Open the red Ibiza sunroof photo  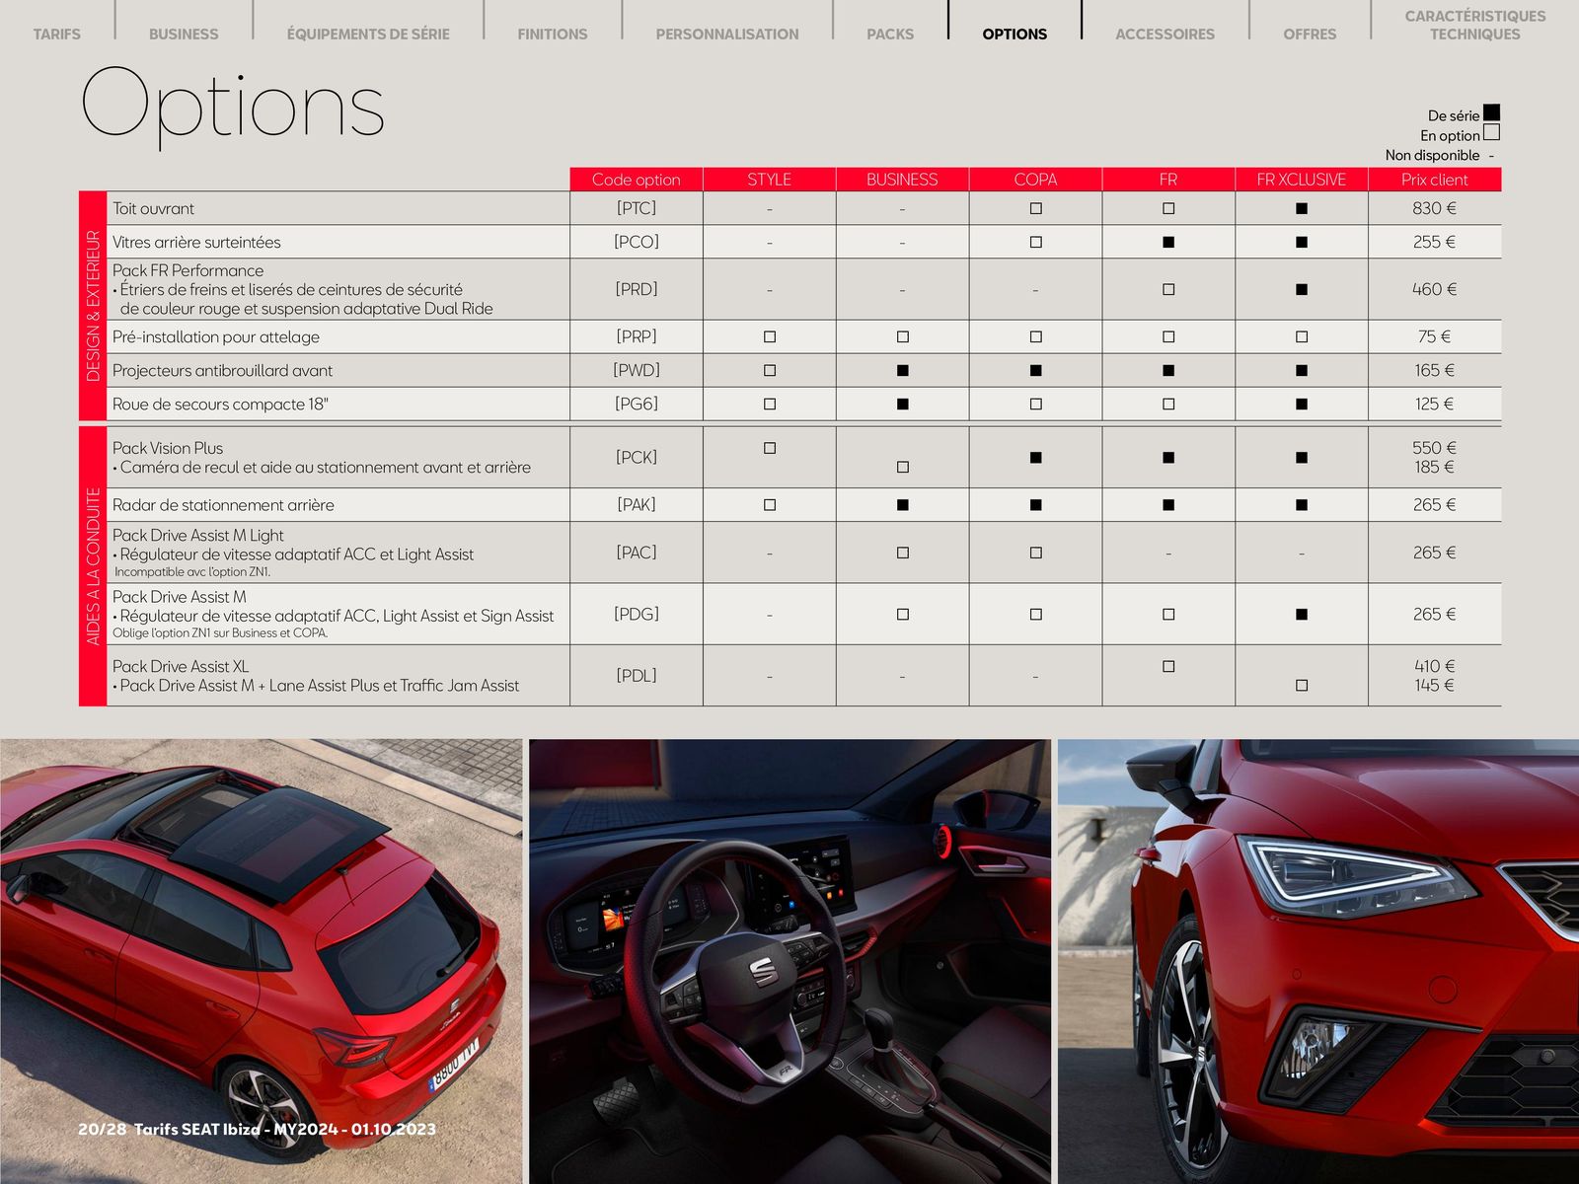pos(262,961)
